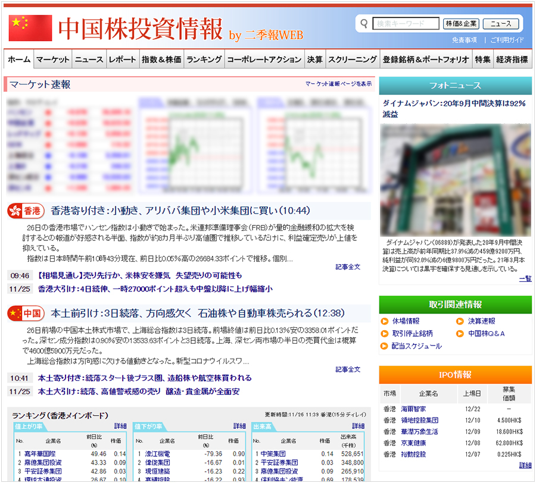Open the 特集 tab

coord(482,59)
